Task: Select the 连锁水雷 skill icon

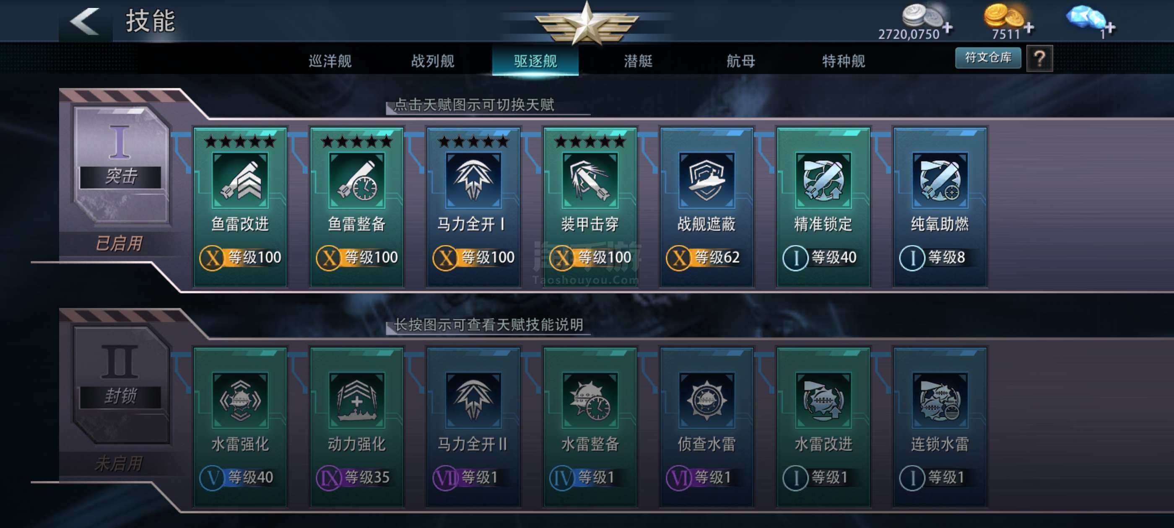Action: coord(940,400)
